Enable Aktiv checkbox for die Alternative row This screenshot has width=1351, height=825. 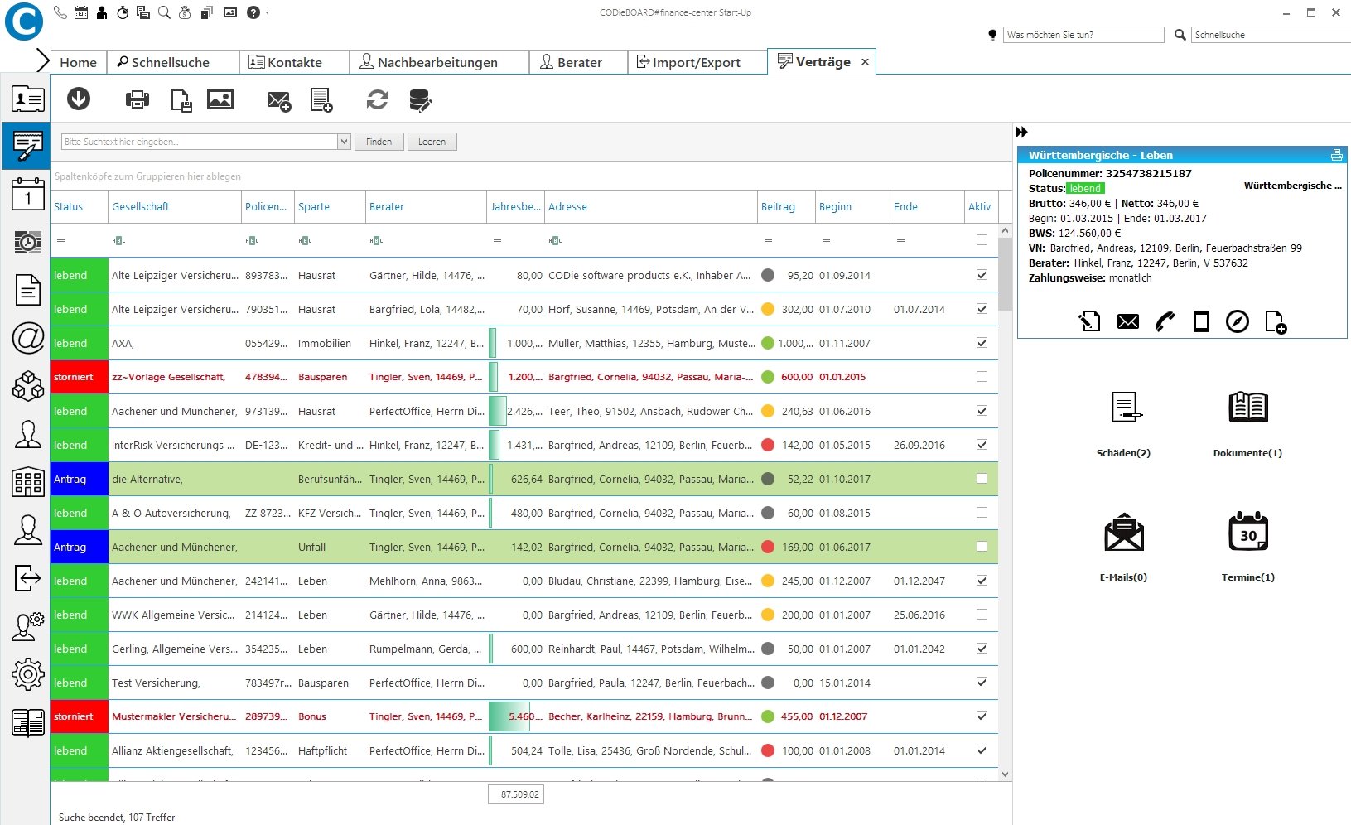pyautogui.click(x=982, y=479)
